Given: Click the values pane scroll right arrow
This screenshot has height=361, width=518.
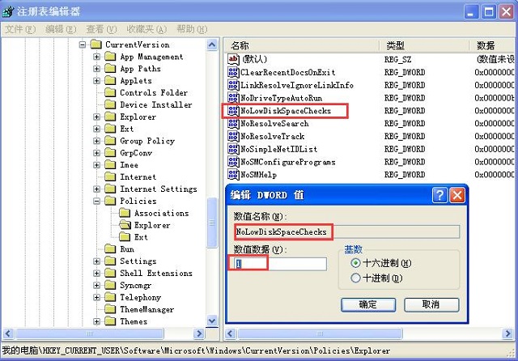Looking at the screenshot, I should point(507,333).
